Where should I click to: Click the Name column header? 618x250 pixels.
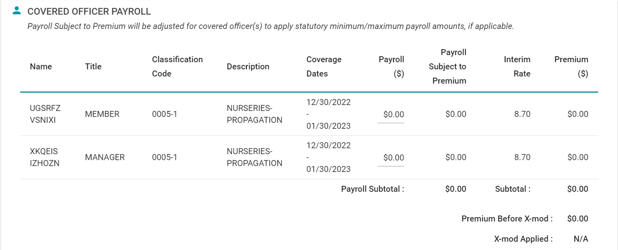(x=41, y=67)
